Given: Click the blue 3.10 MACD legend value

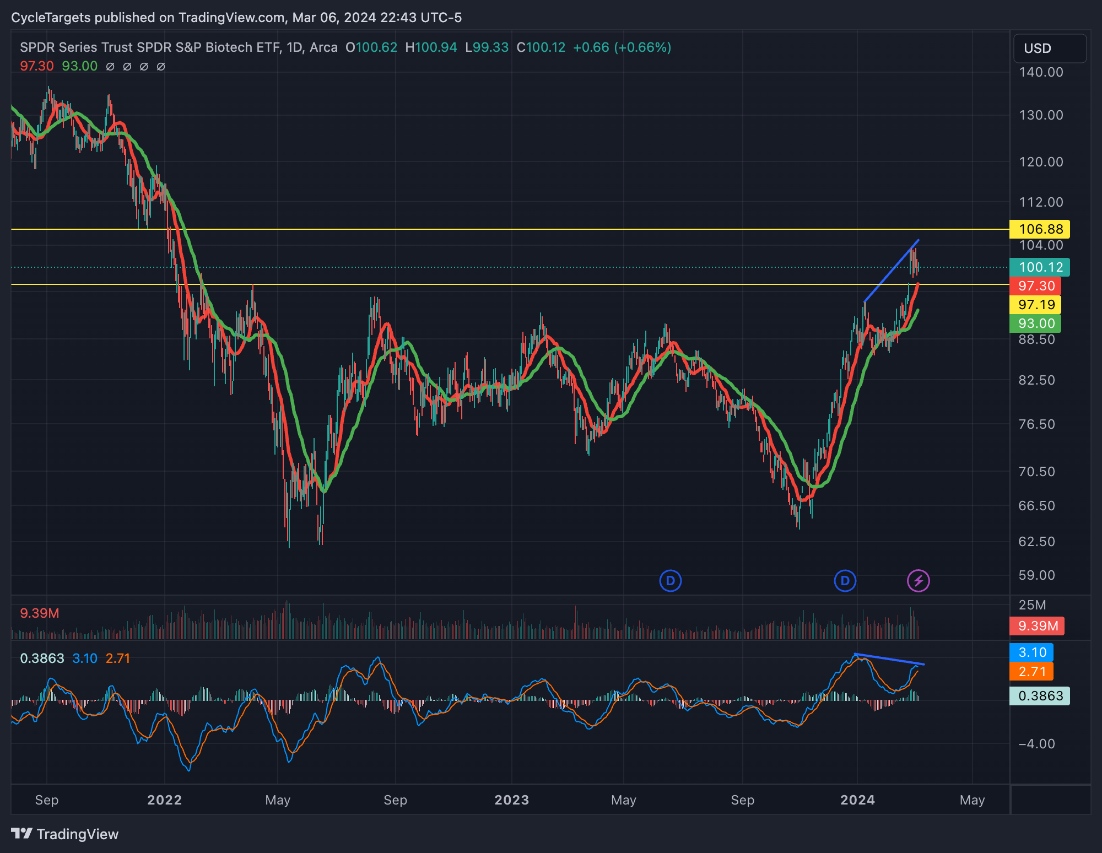Looking at the screenshot, I should pyautogui.click(x=85, y=658).
